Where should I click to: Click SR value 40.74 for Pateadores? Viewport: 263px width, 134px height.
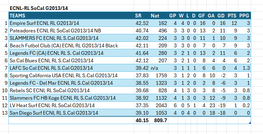(x=142, y=31)
